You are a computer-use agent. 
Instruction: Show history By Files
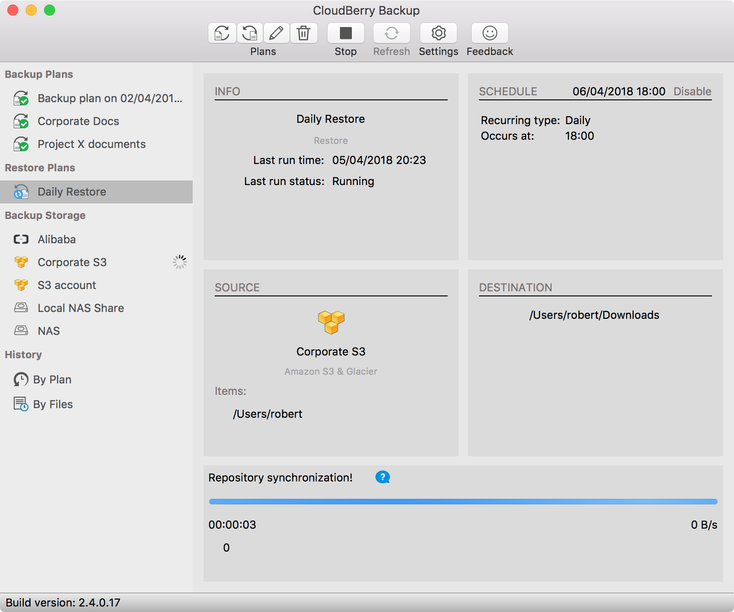(96, 404)
